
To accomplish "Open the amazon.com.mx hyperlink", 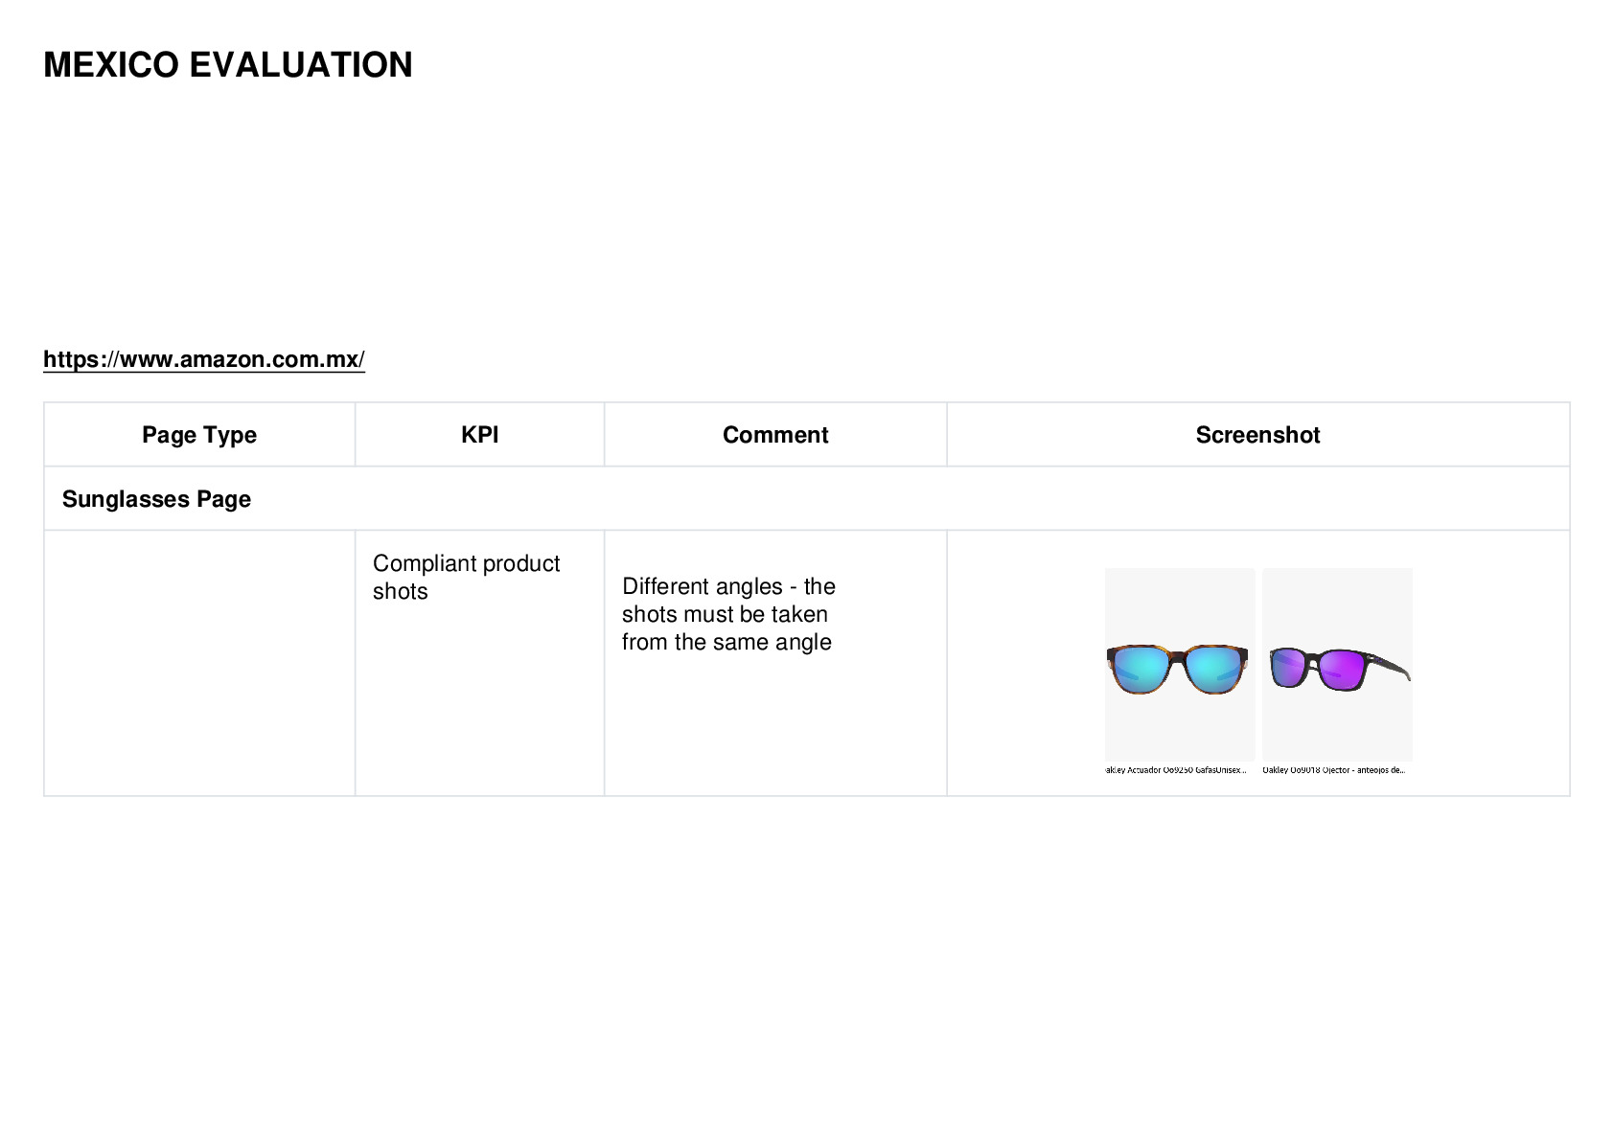I will (x=204, y=359).
